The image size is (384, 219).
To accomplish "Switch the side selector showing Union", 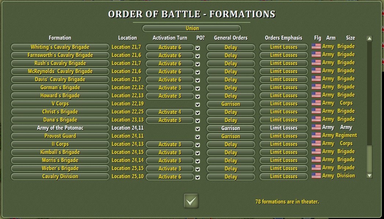I will click(192, 28).
